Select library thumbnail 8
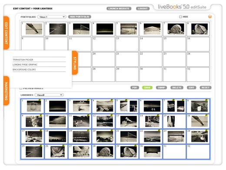226x170 pixels. [199, 106]
